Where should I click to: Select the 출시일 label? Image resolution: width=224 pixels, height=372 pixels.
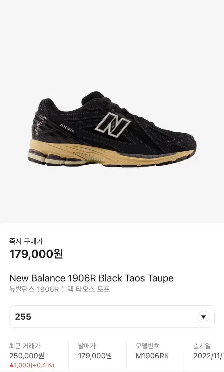[202, 346]
